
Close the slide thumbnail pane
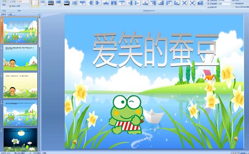[x=39, y=14]
